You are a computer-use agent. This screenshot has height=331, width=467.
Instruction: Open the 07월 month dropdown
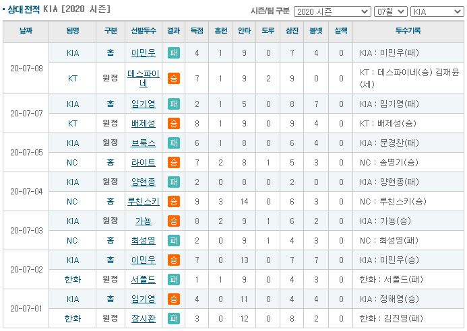click(390, 11)
